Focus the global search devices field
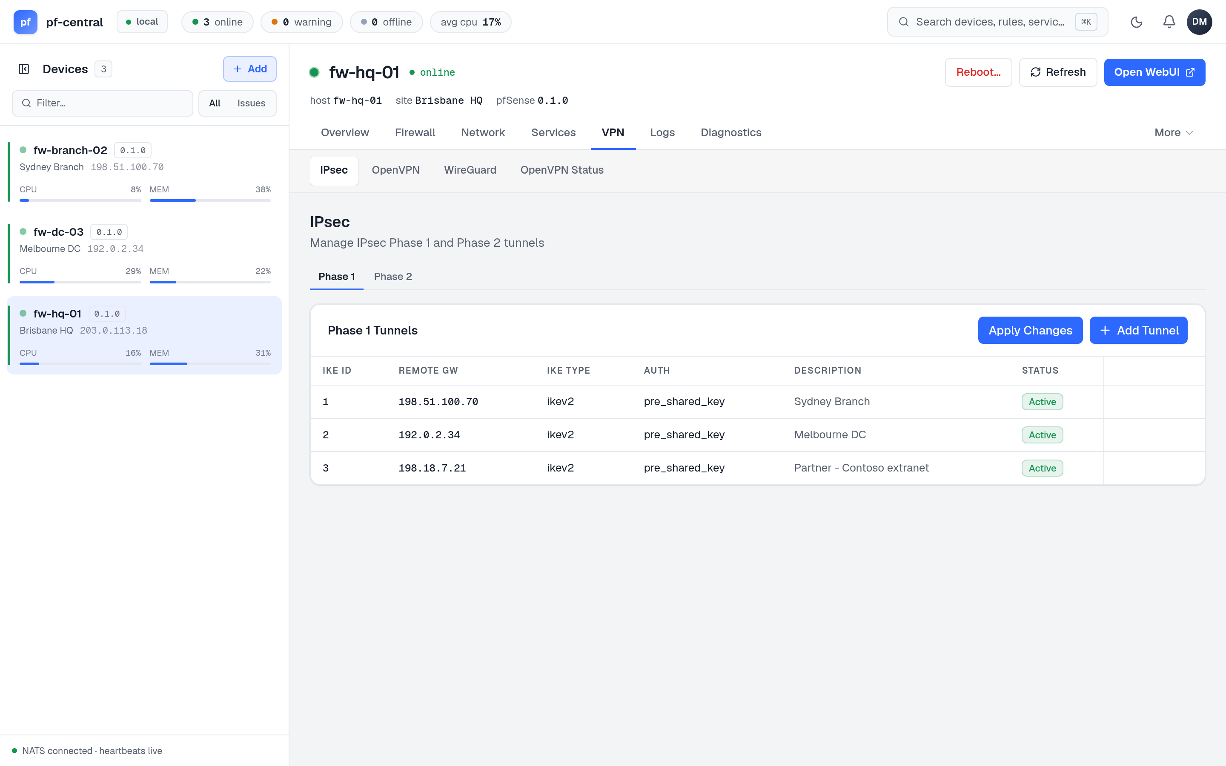 997,22
